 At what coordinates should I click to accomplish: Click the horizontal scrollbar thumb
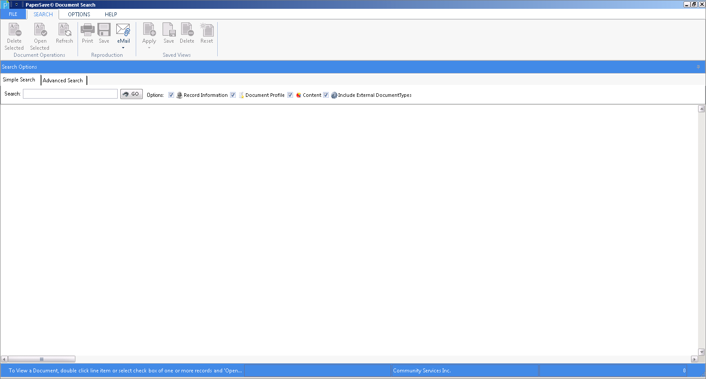[42, 359]
